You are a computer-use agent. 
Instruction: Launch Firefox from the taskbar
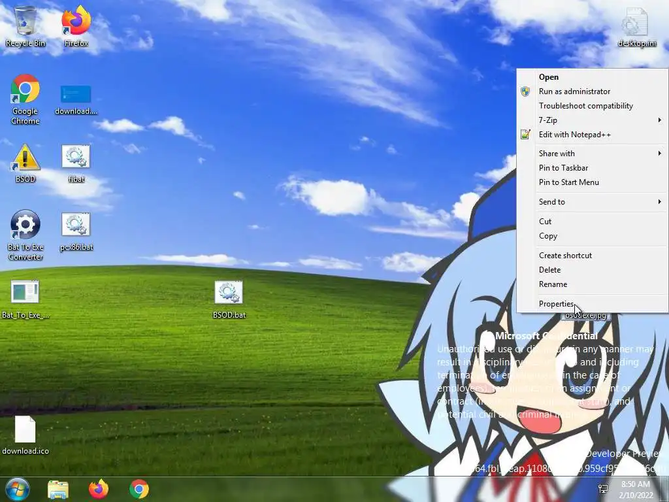pyautogui.click(x=99, y=489)
